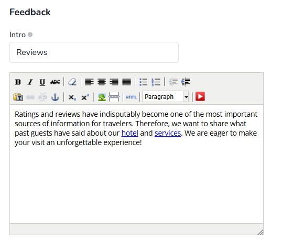The image size is (282, 243).
Task: Insert a numbered list
Action: 156,82
